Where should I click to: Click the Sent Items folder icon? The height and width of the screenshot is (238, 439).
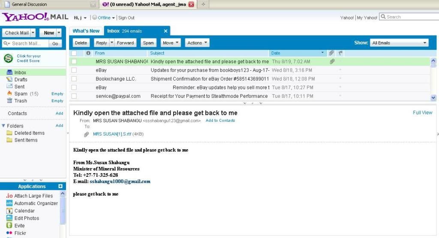pyautogui.click(x=9, y=140)
